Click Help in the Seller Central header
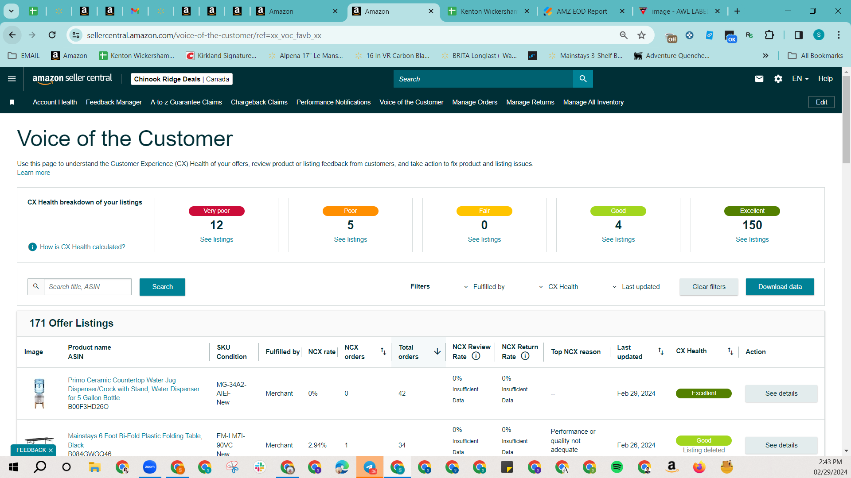Screen dimensions: 851x478 (x=825, y=79)
